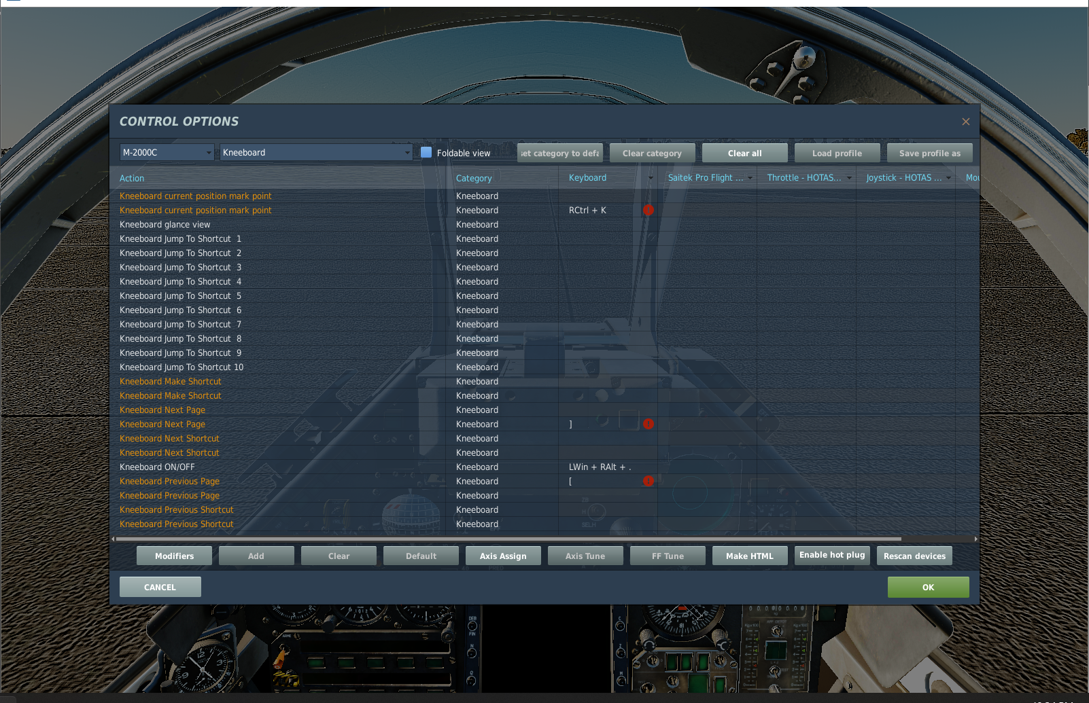Open the Modifiers panel
This screenshot has height=703, width=1089.
click(x=175, y=556)
